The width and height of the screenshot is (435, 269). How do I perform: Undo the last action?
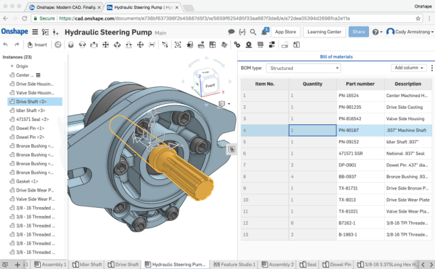5,45
